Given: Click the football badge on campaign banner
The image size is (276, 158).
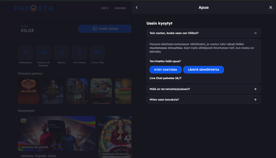Looking at the screenshot, I should 23,120.
